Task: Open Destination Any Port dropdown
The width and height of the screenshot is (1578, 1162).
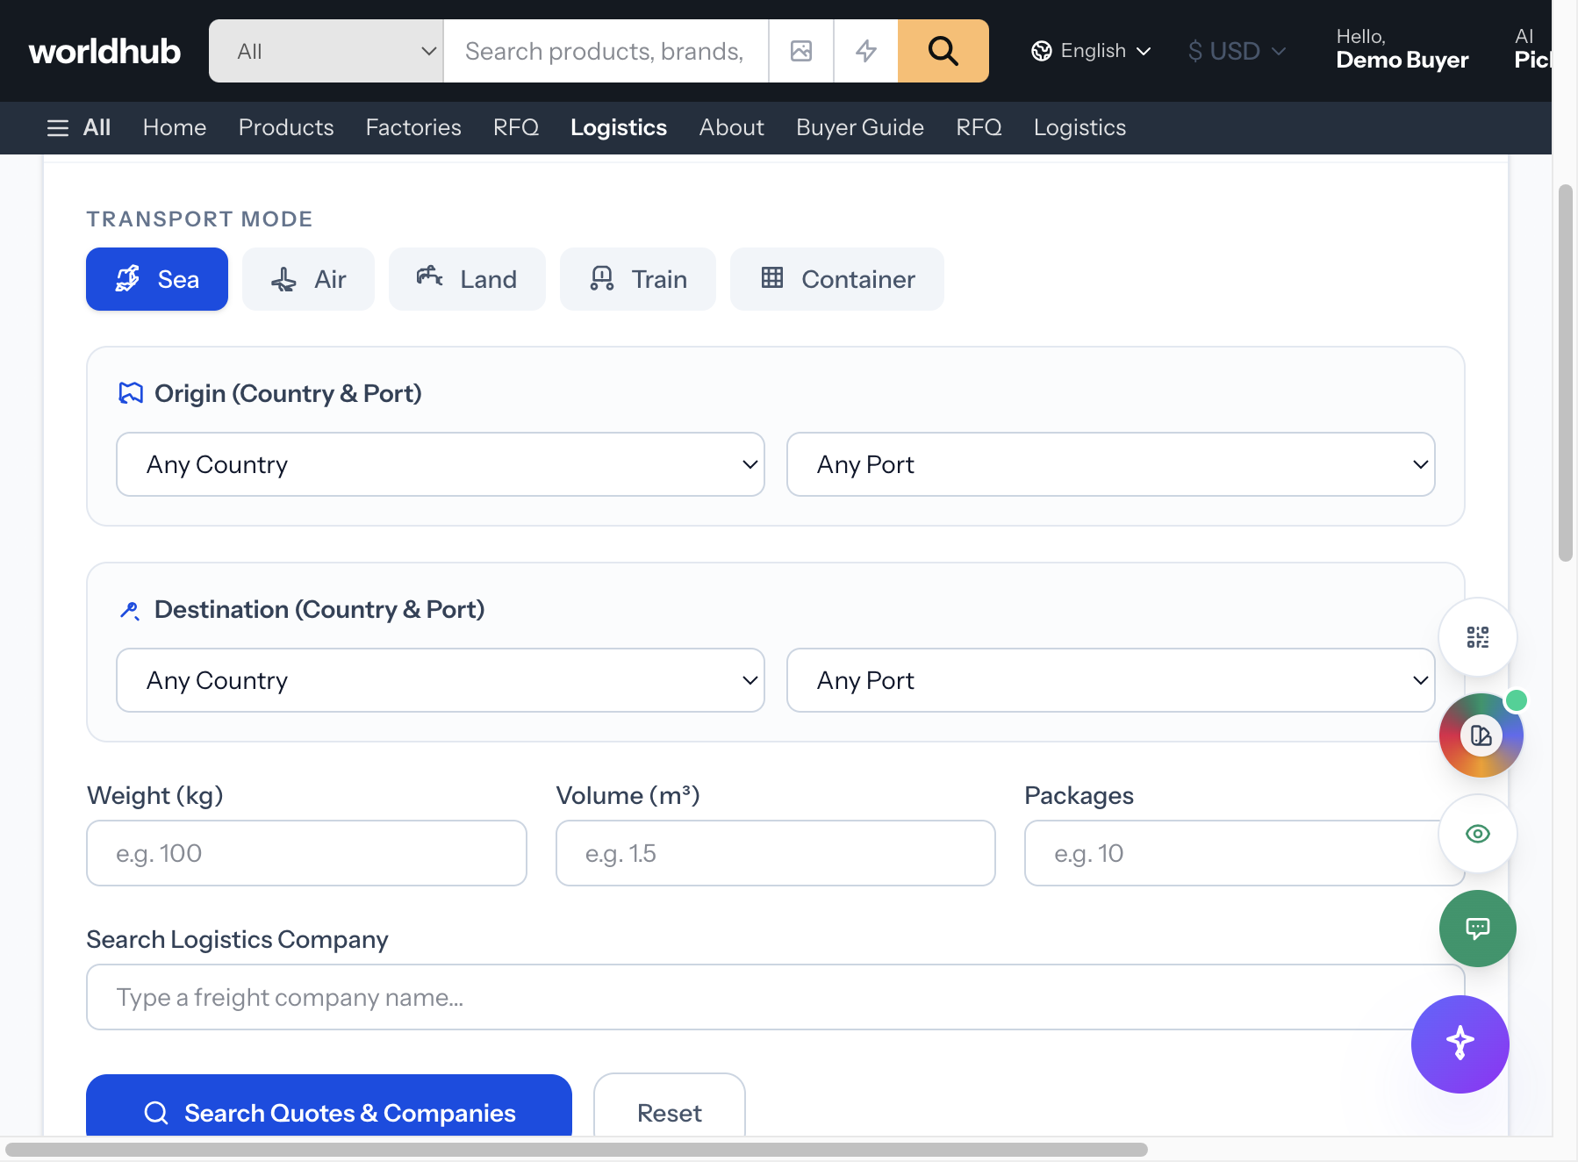Action: point(1111,680)
